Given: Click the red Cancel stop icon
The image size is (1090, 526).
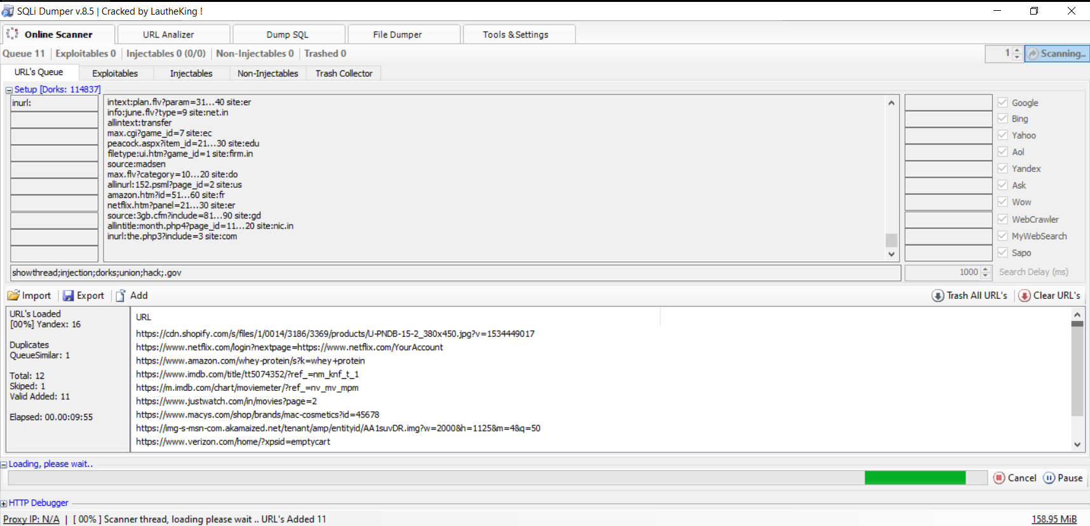Looking at the screenshot, I should point(999,478).
